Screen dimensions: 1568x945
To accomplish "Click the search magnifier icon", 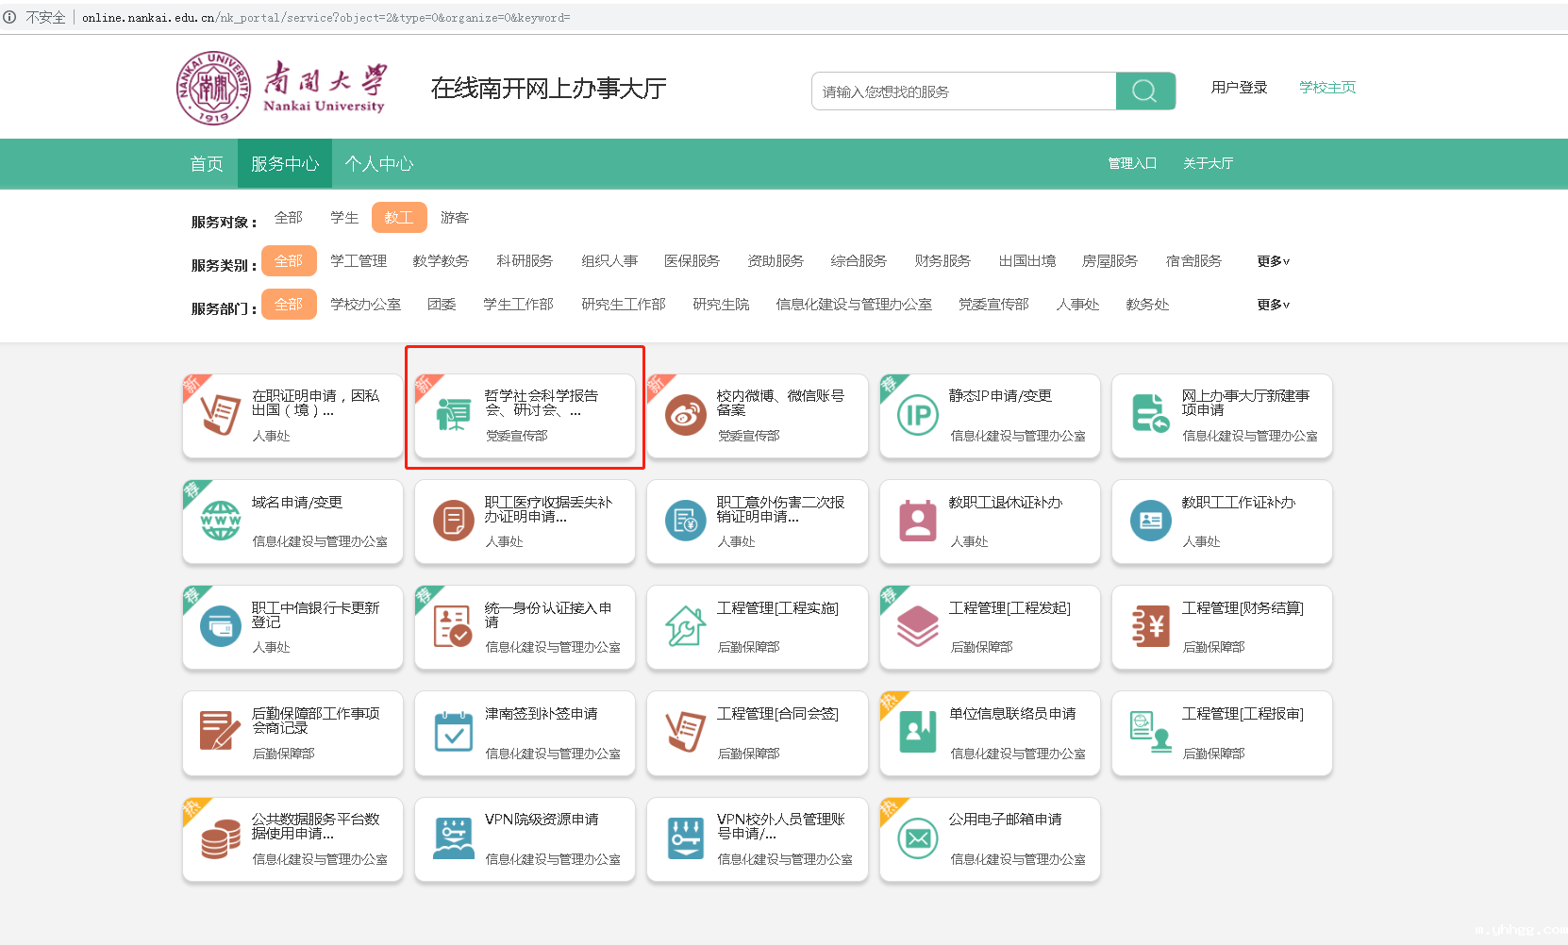I will pos(1144,91).
